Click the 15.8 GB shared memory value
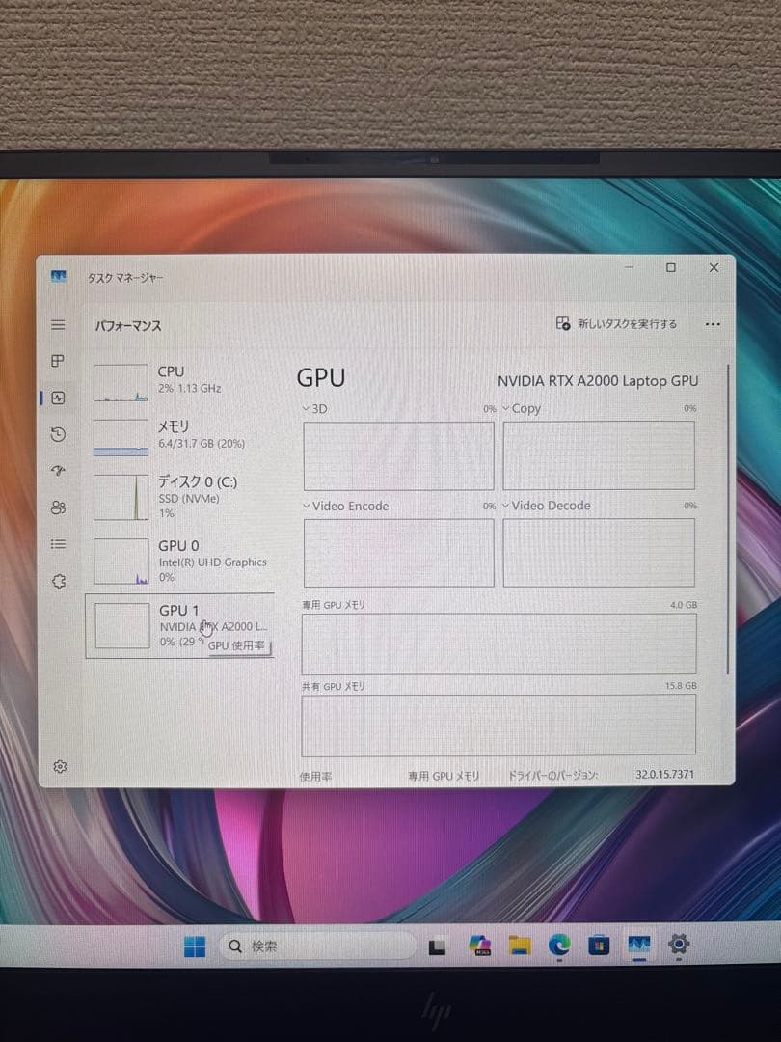 tap(681, 686)
